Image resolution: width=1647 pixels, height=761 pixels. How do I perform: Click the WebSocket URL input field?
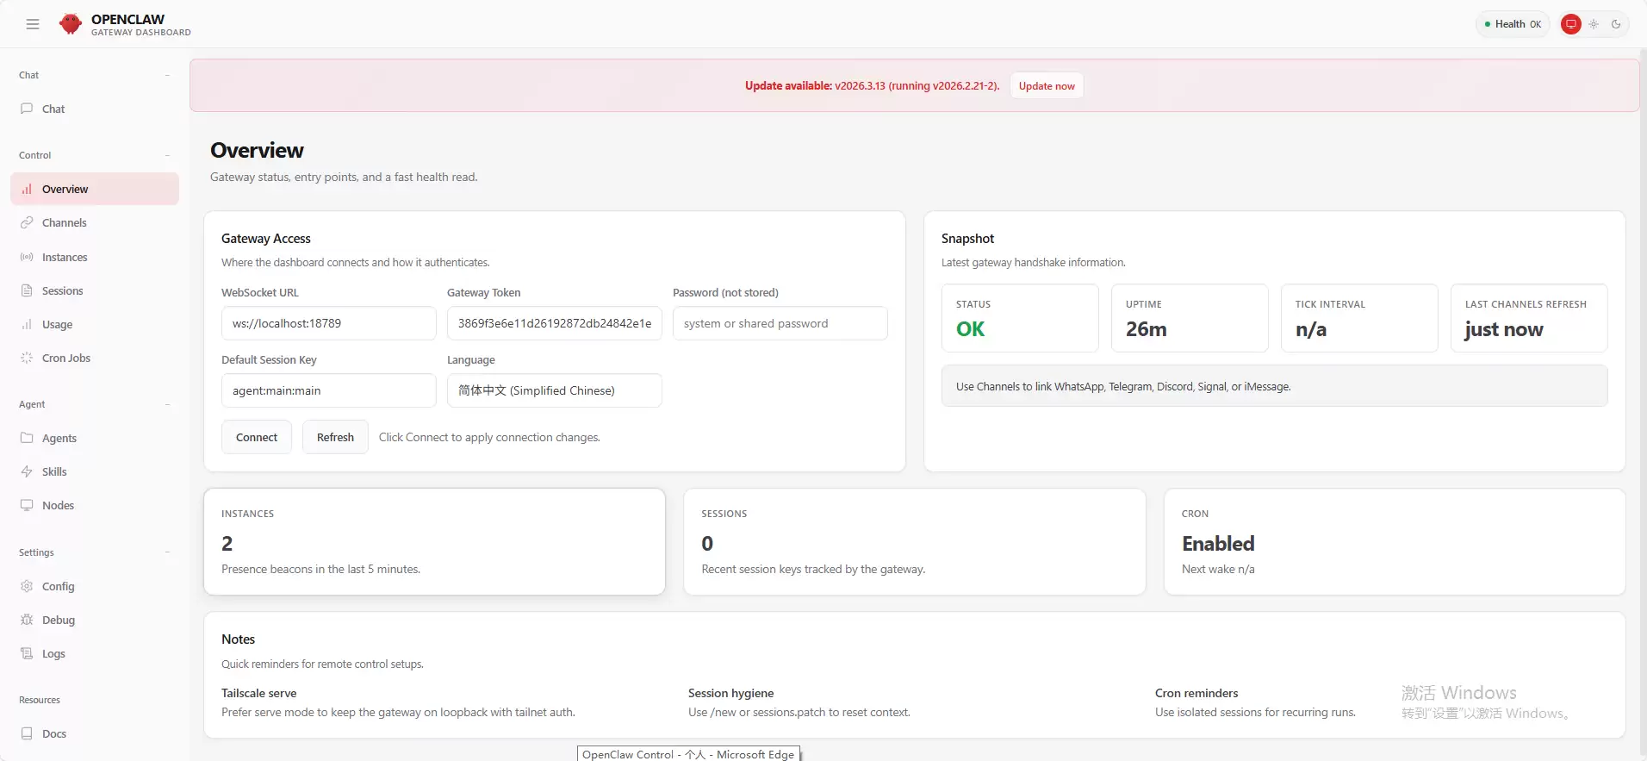(328, 323)
